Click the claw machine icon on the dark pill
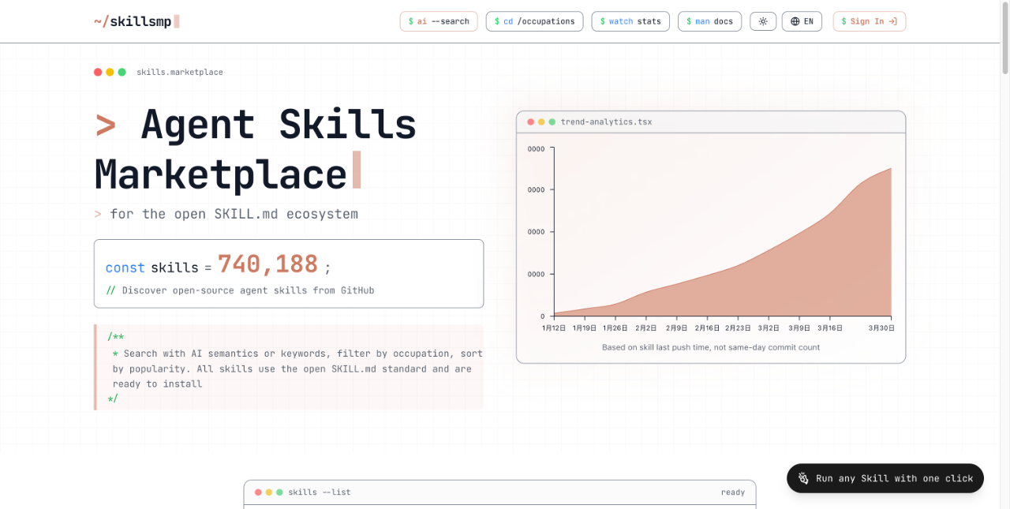This screenshot has height=509, width=1010. point(802,478)
